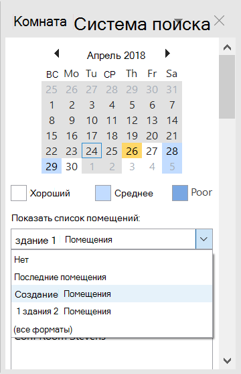Click the scroll down arrow
Image resolution: width=241 pixels, height=374 pixels.
227,361
